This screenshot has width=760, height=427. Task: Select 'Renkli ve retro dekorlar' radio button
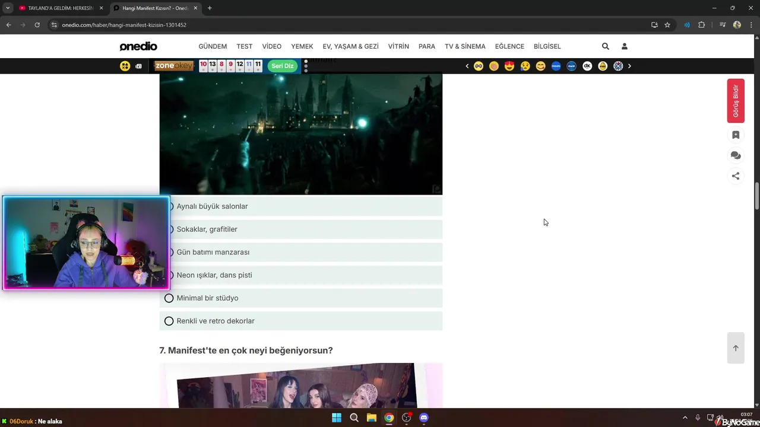click(x=169, y=321)
